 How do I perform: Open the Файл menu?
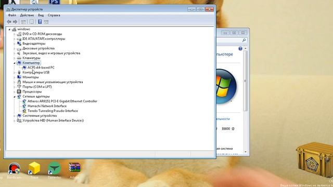(12, 15)
